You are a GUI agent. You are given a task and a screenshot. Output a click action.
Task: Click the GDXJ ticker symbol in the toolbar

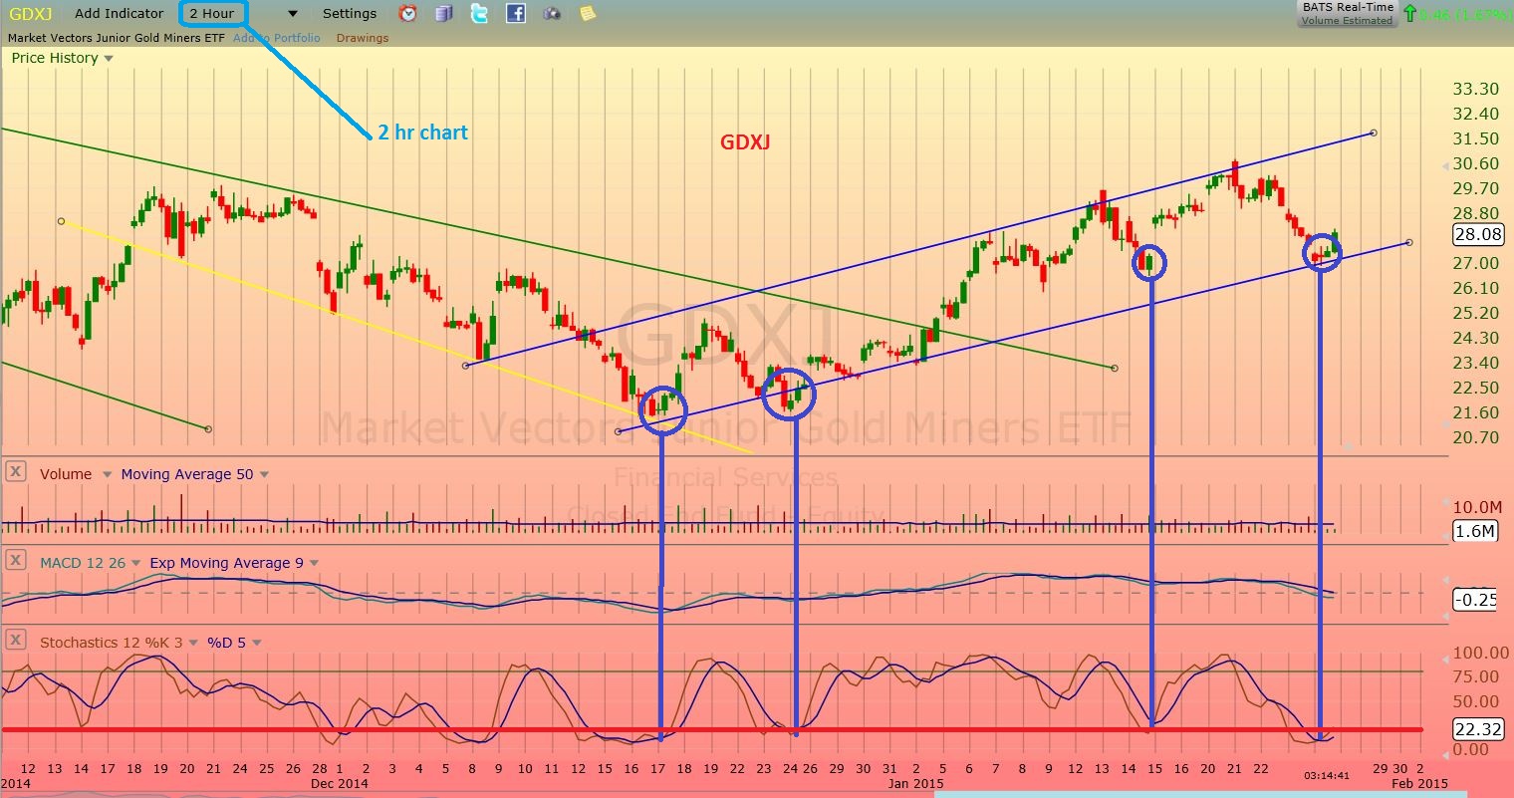[x=30, y=14]
